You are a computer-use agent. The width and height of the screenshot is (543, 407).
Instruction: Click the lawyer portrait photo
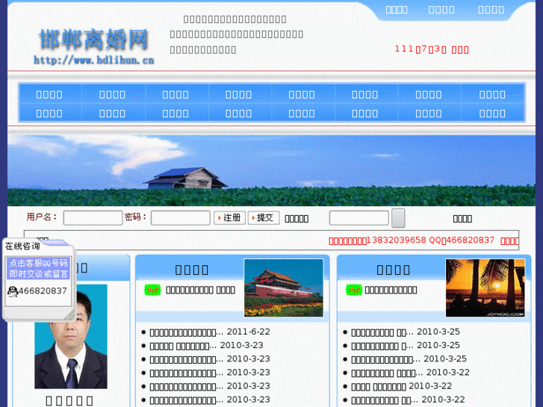[x=71, y=336]
